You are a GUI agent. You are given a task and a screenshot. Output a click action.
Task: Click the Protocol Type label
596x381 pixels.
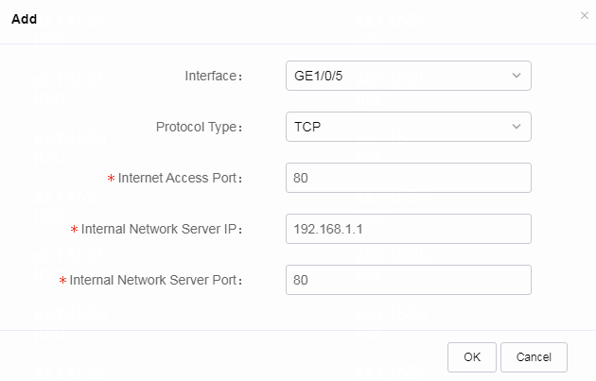[x=199, y=127]
